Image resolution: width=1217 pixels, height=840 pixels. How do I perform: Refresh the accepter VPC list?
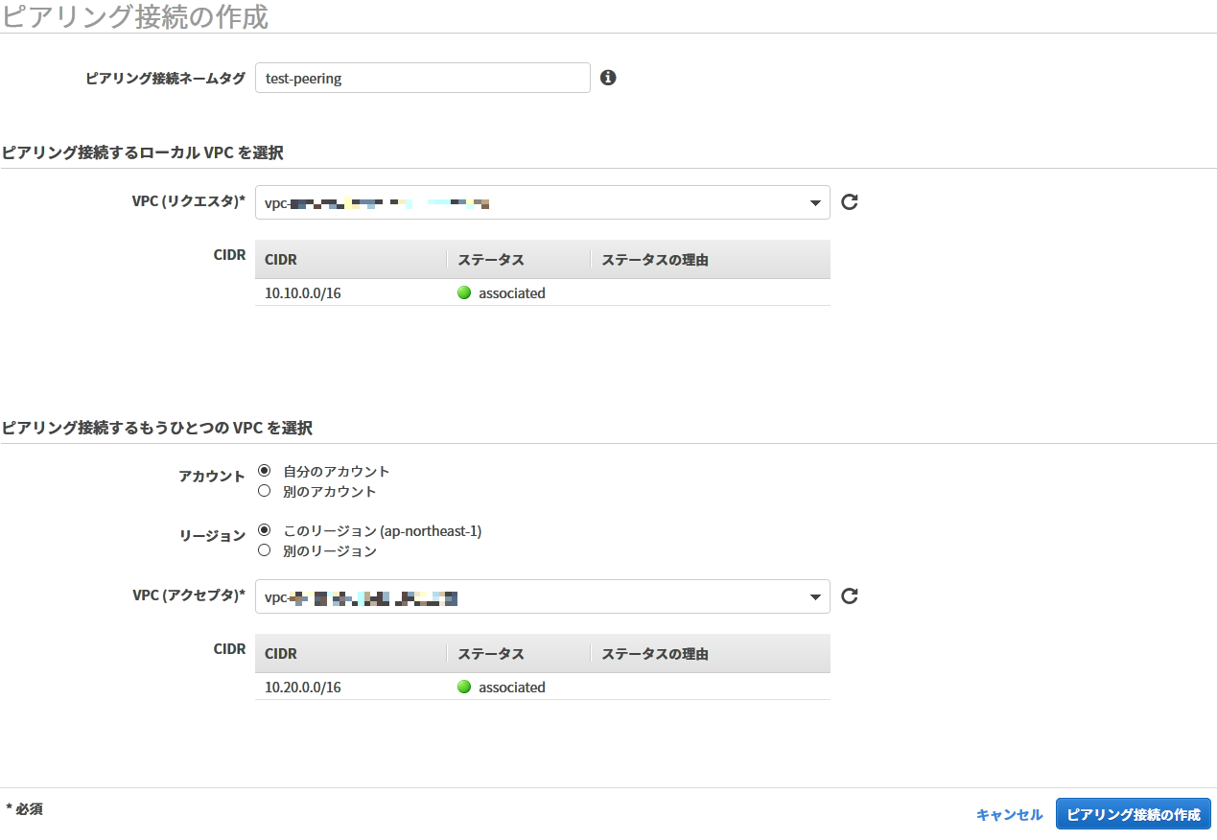click(x=848, y=595)
